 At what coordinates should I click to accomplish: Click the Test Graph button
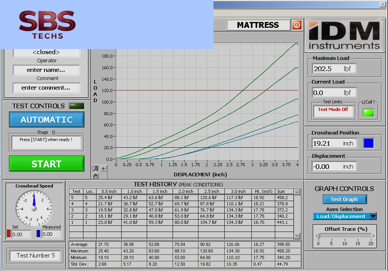[344, 199]
